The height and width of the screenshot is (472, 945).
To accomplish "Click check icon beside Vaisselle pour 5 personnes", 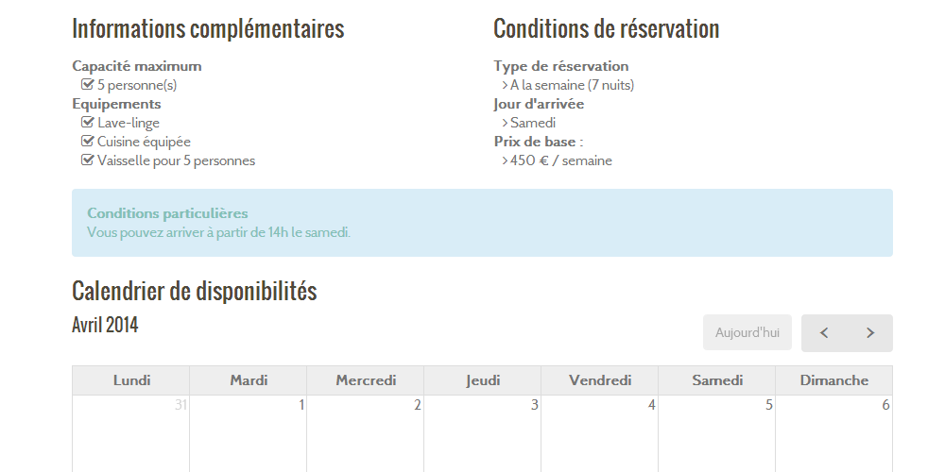I will pyautogui.click(x=87, y=160).
